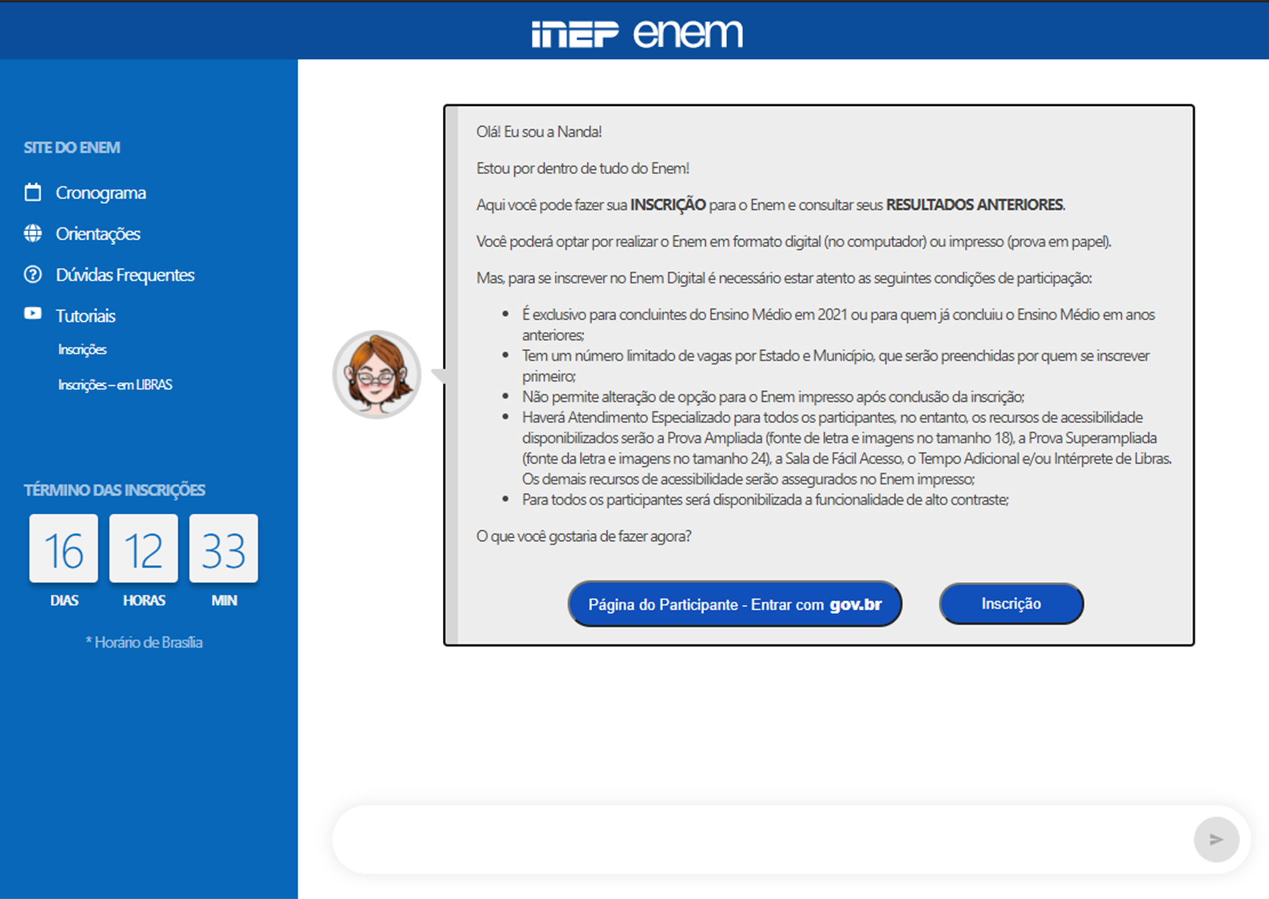
Task: Click the calendar icon beside Cronograma
Action: click(33, 193)
